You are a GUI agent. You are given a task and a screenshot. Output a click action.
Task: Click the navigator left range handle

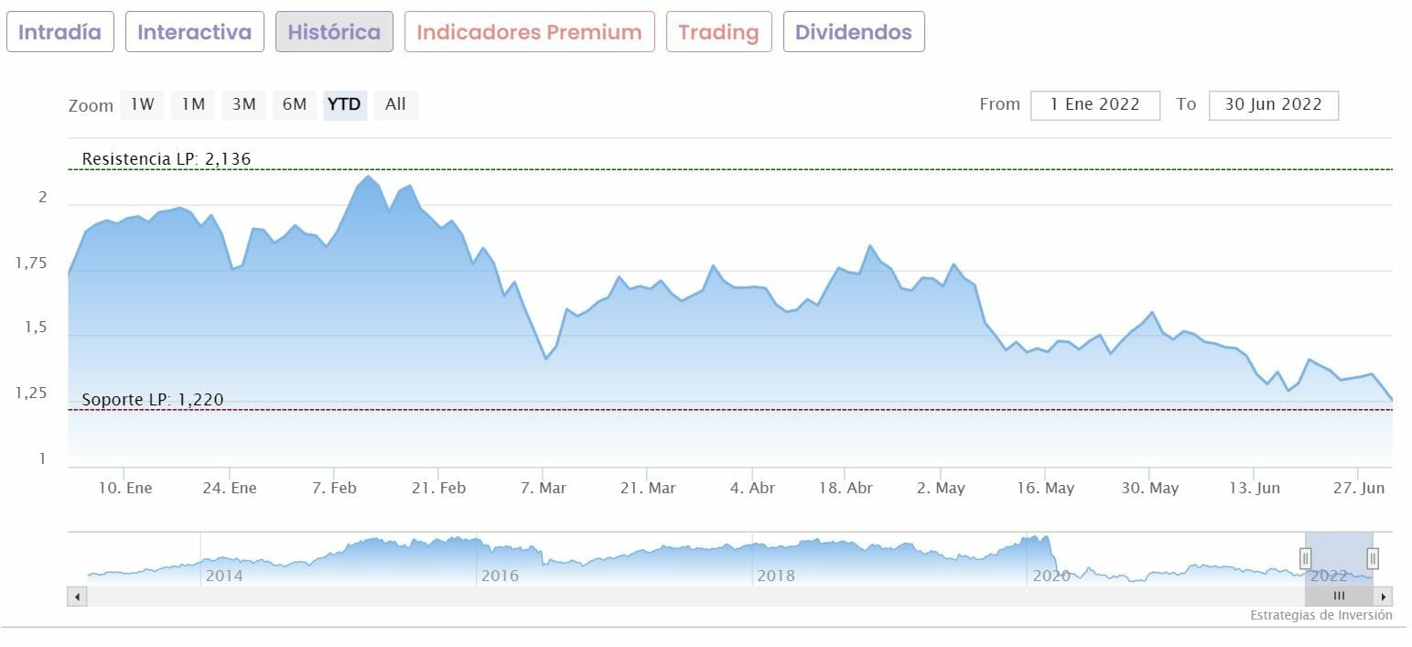pyautogui.click(x=1306, y=558)
